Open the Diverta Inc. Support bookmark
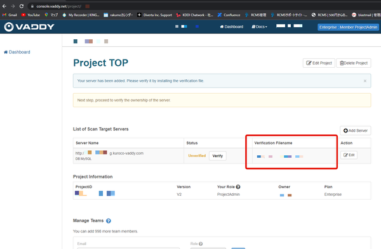The image size is (381, 249). pos(154,15)
